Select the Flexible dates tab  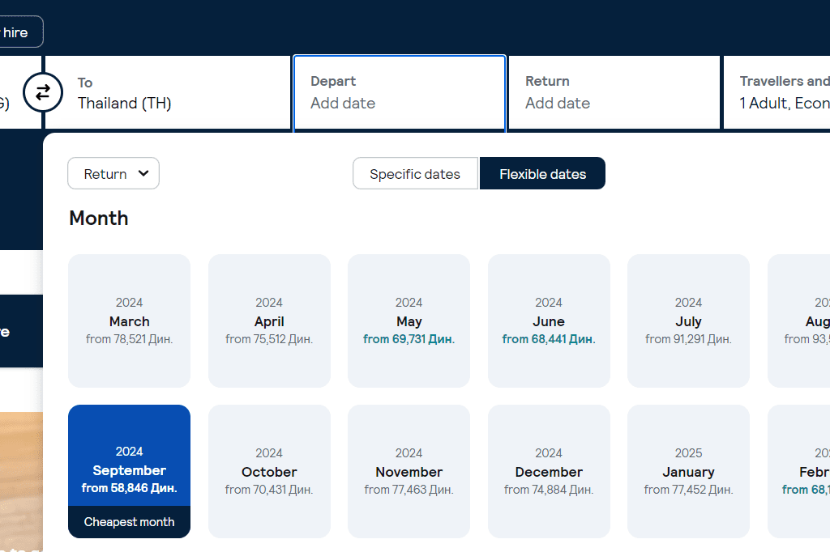click(542, 173)
